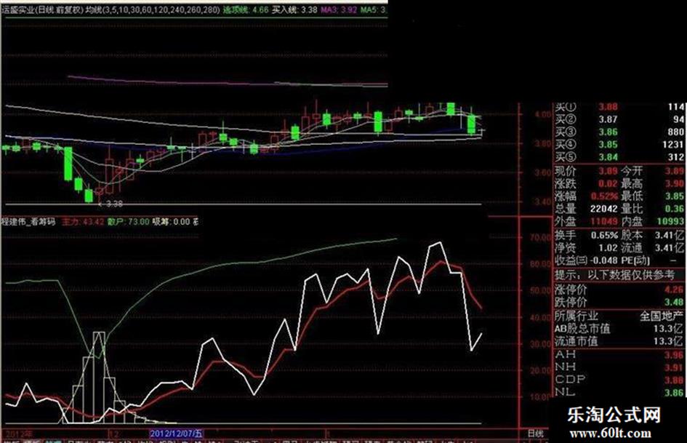The height and width of the screenshot is (443, 687).
Task: Click the 现价 current price field
Action: coord(586,171)
